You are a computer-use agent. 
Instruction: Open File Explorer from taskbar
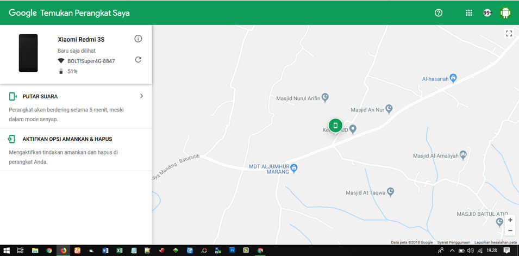[x=35, y=251]
